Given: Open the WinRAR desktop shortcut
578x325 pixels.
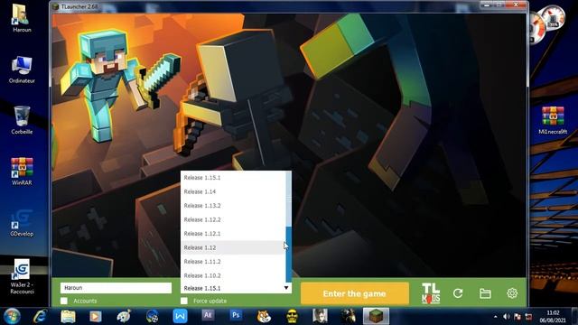Looking at the screenshot, I should pos(22,172).
